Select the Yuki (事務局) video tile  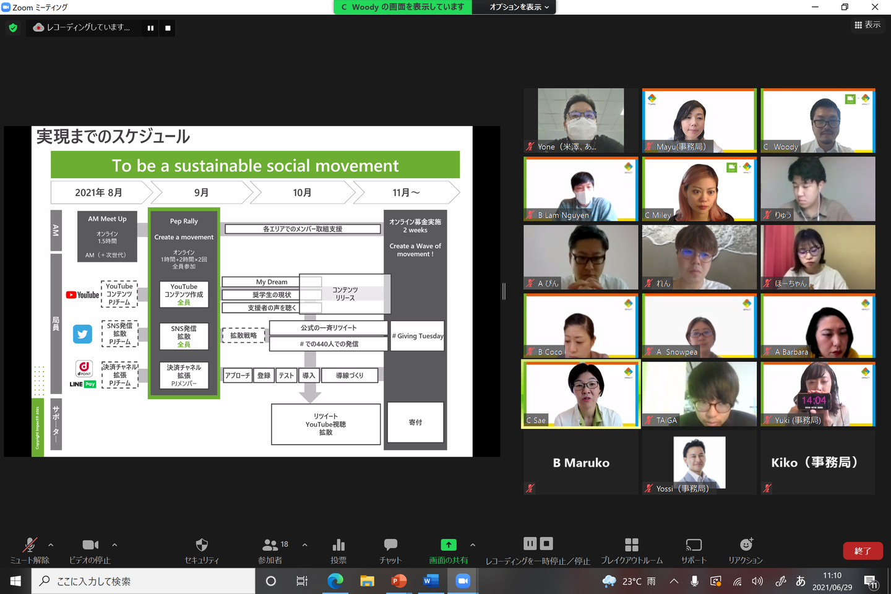coord(818,394)
